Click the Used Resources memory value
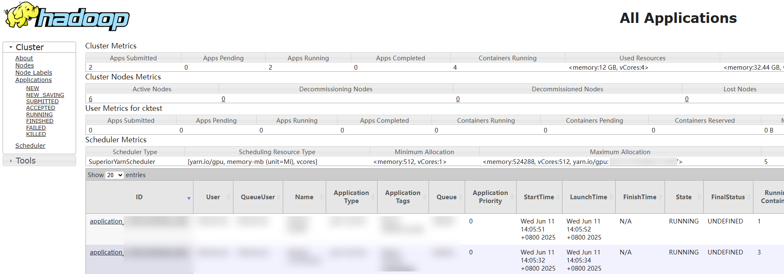 point(608,68)
